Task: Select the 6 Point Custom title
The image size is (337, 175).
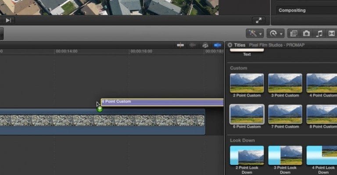Action: pos(247,114)
